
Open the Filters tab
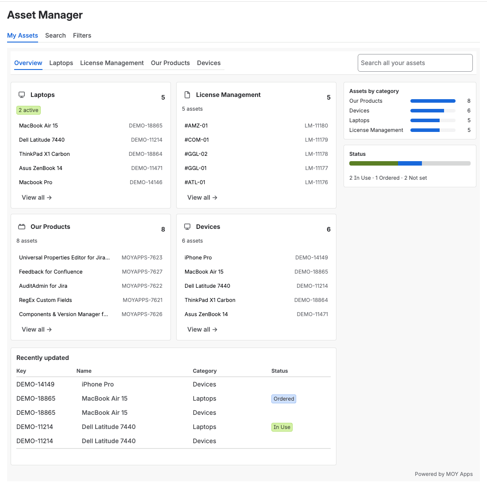tap(82, 35)
